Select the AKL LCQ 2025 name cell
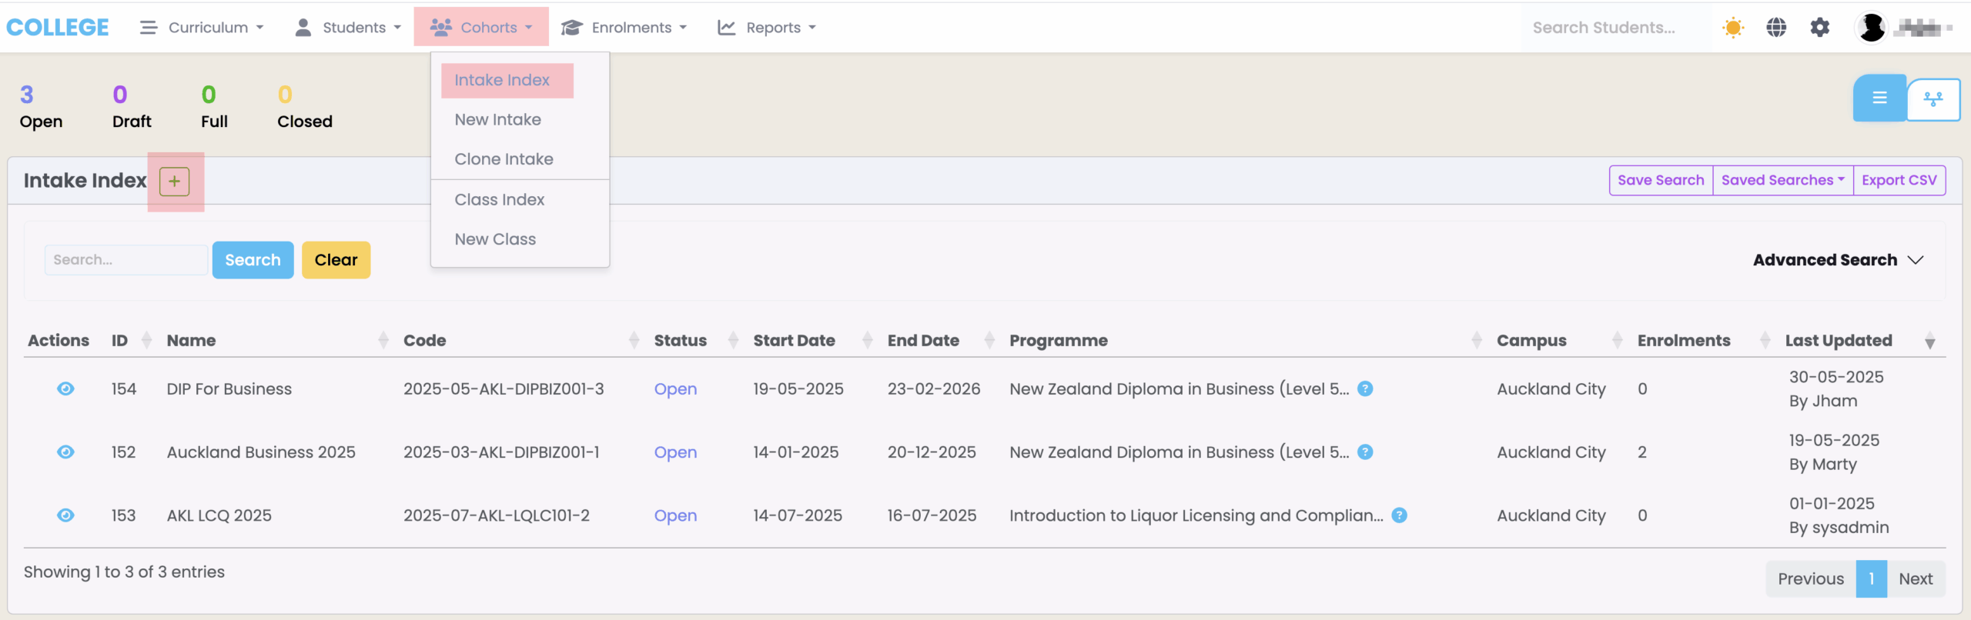 [219, 515]
